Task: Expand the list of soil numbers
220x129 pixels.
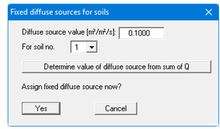Action: (92, 48)
